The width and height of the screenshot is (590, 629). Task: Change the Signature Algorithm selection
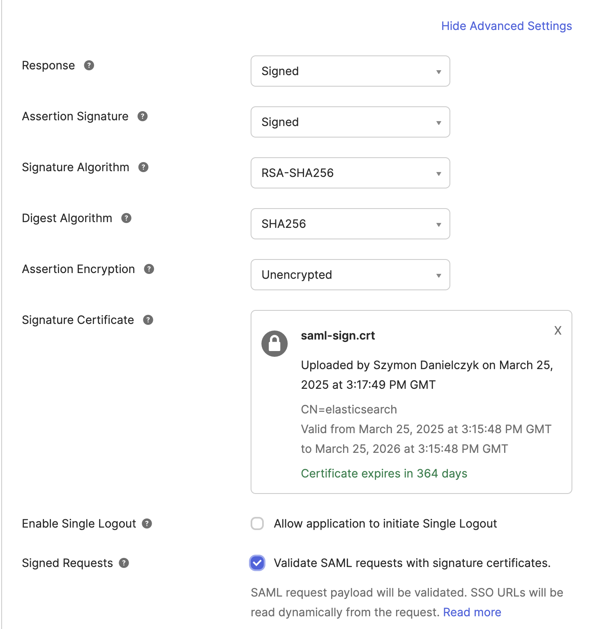click(350, 173)
